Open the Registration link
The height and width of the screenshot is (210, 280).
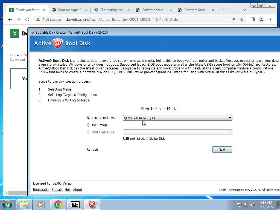point(42,190)
